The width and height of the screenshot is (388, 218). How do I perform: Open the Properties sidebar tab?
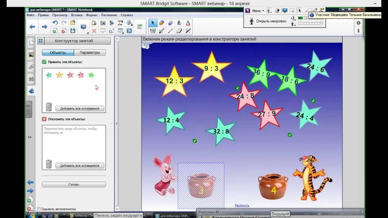31,79
